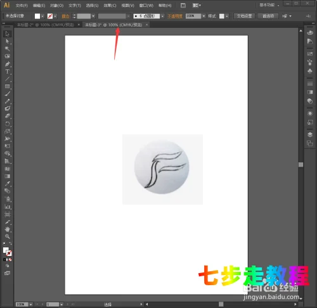317x308 pixels.
Task: Click the Fill color swatch in toolbox
Action: (x=6, y=250)
